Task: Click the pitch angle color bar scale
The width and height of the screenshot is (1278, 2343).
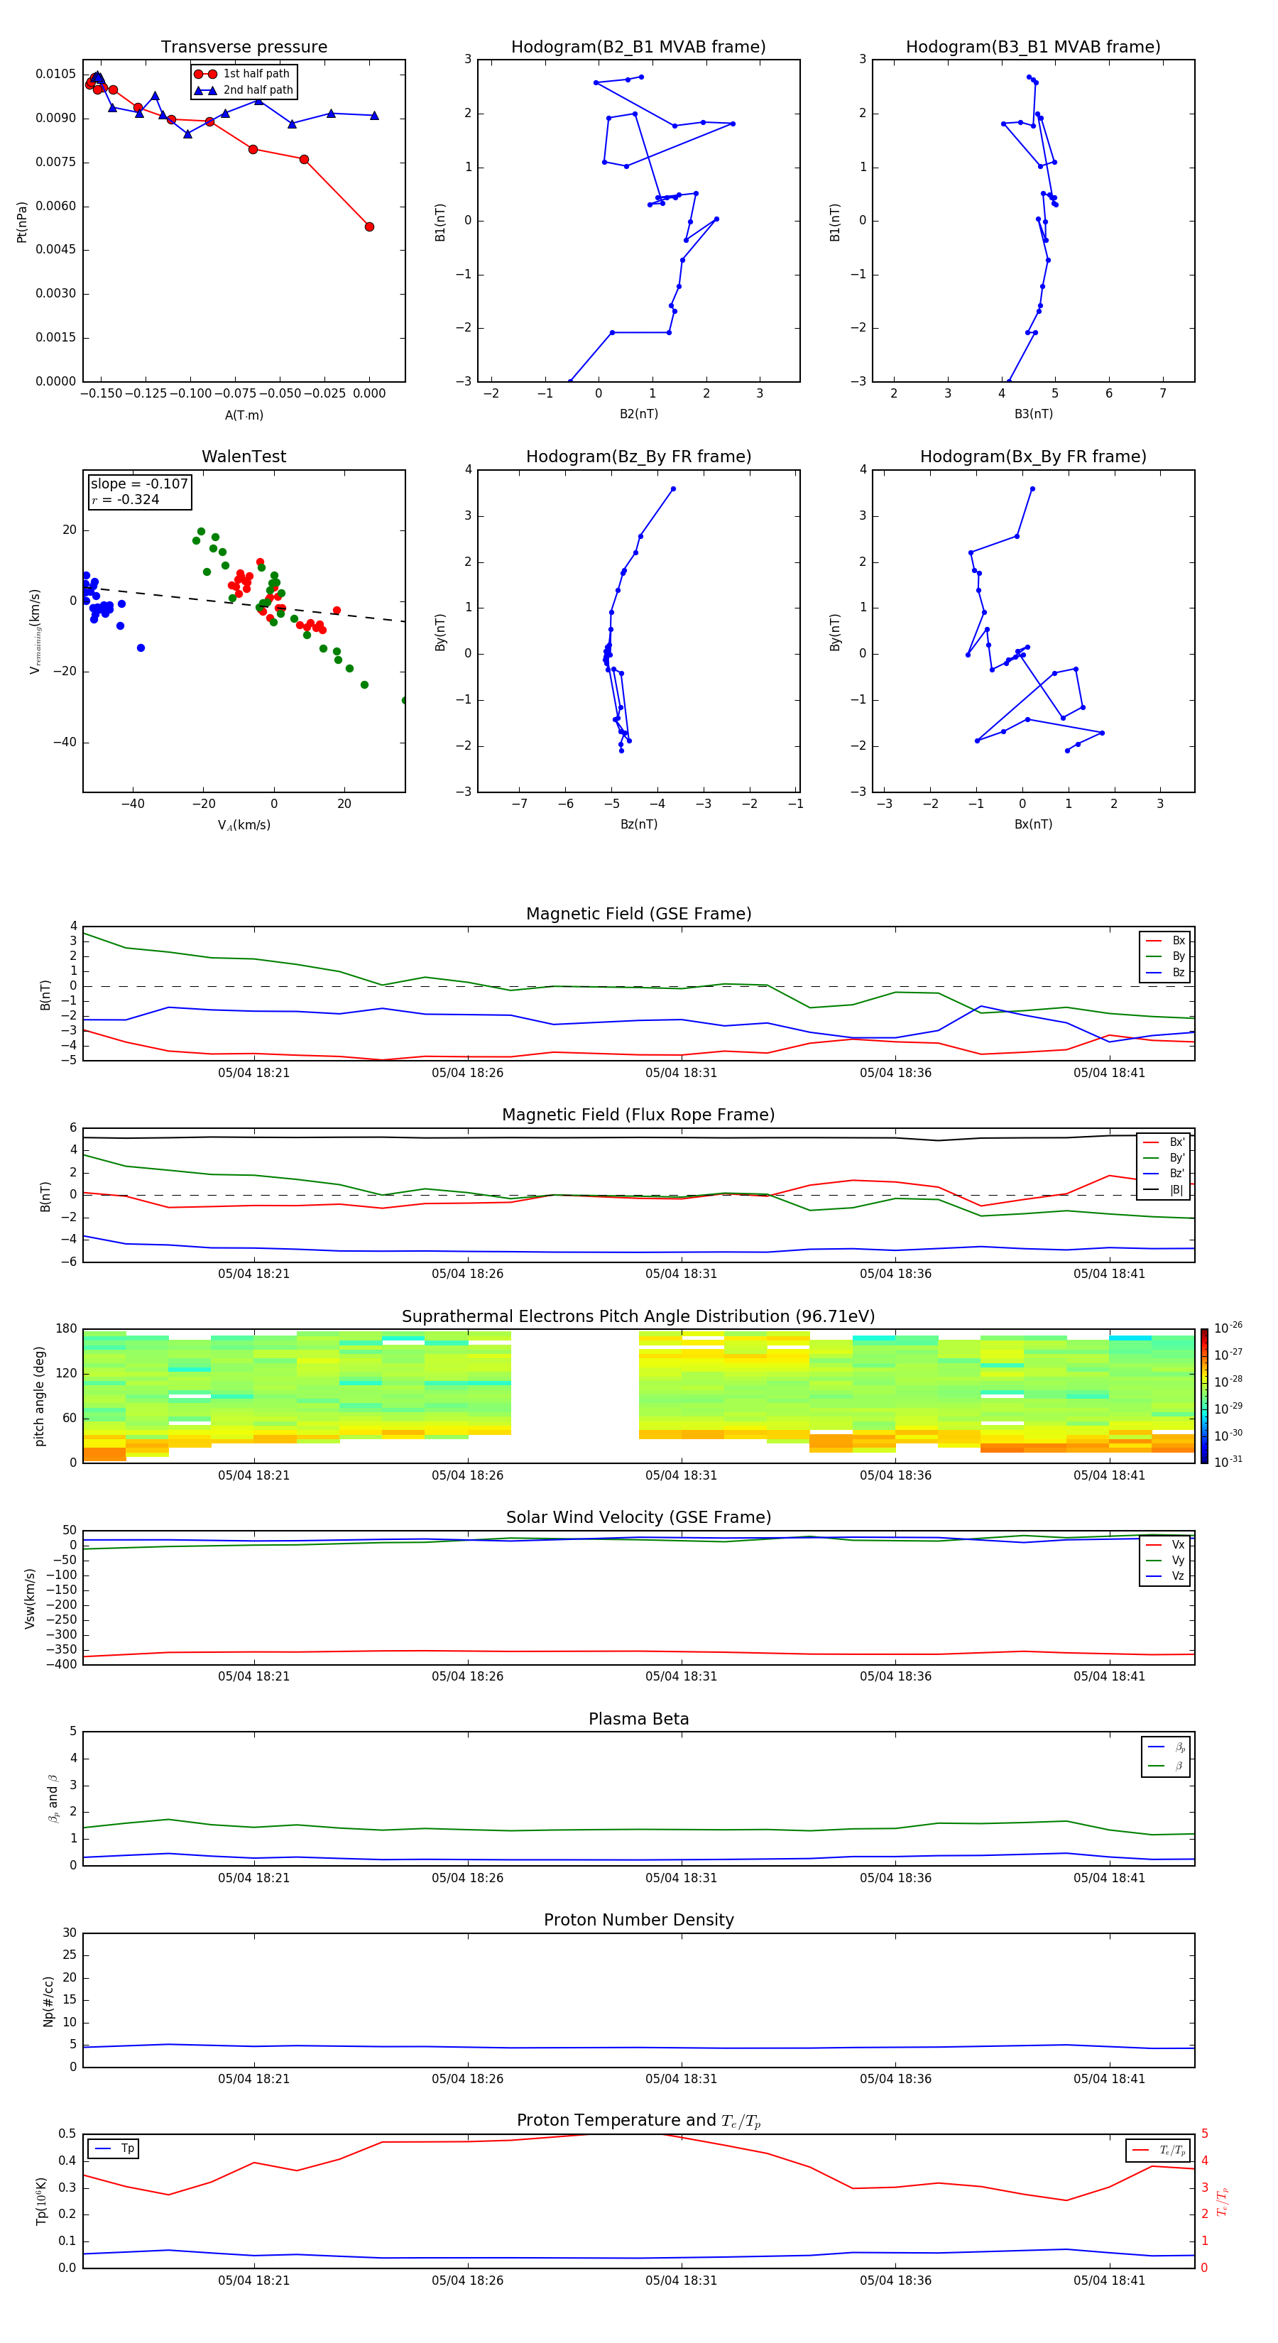Action: pyautogui.click(x=1204, y=1395)
